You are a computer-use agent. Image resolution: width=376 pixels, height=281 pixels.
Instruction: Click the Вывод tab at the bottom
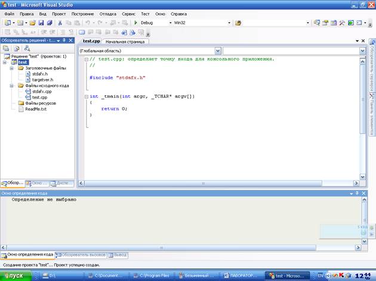(117, 255)
